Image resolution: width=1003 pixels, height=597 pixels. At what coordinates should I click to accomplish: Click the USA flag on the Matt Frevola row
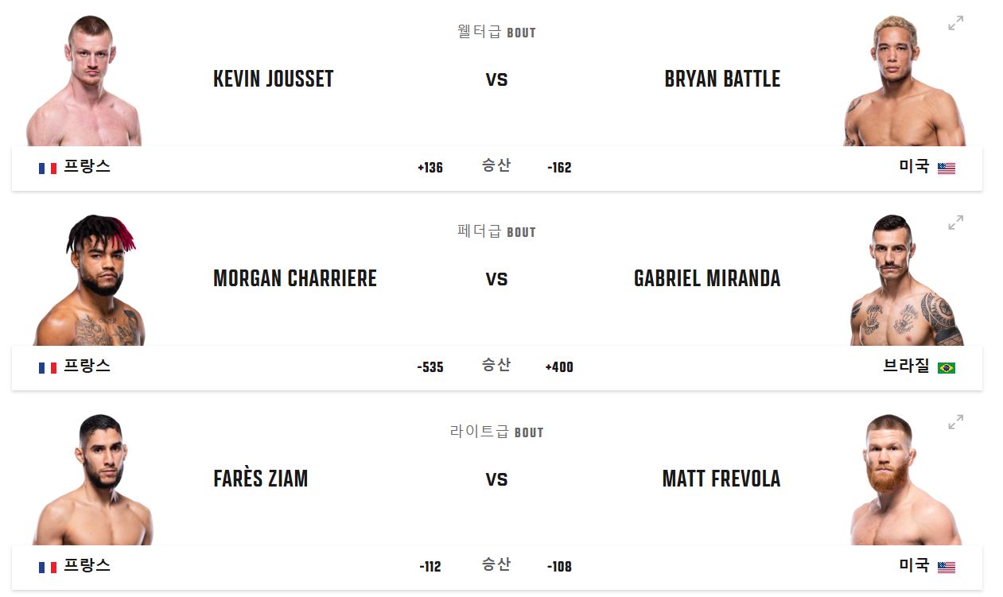[946, 567]
